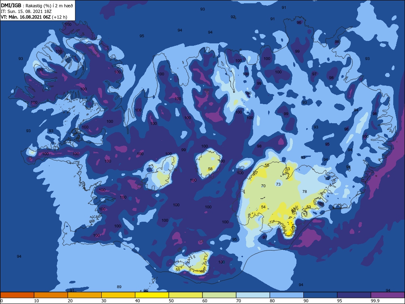Select the '10' legend scale label

[x=36, y=301]
